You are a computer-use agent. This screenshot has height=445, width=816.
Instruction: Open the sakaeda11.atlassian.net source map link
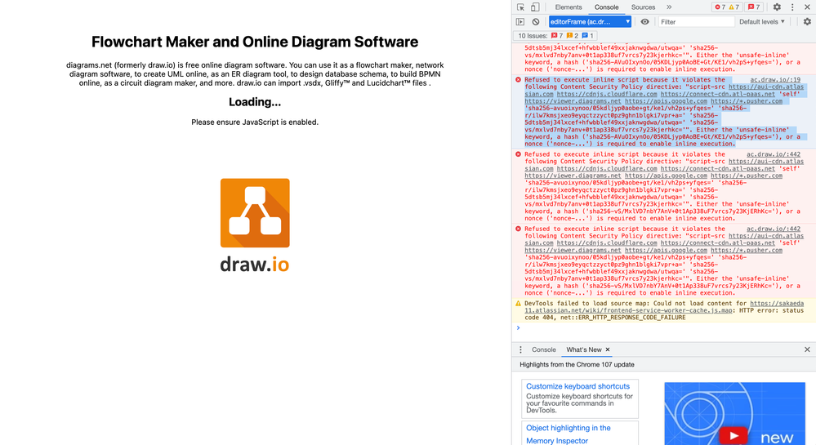664,306
